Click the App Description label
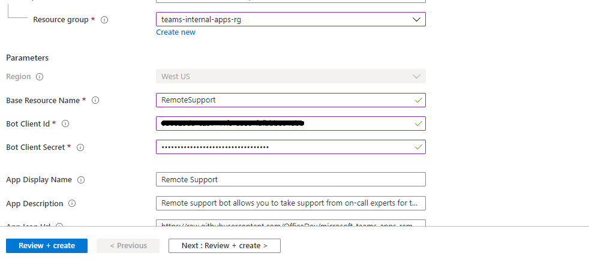The image size is (589, 259). [x=35, y=203]
